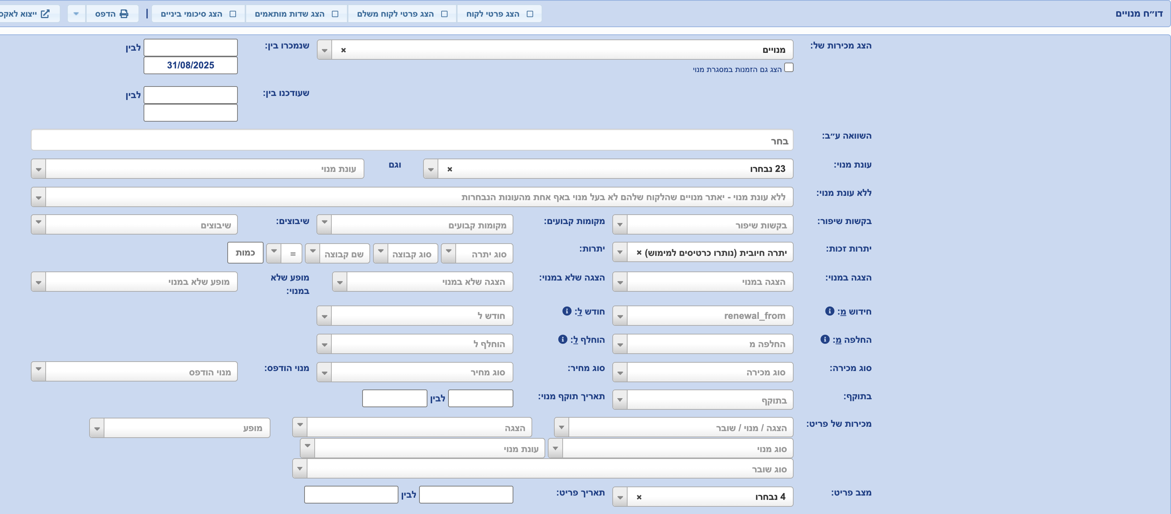
Task: Open the מופע dropdown in מכירות של פריט
Action: [97, 428]
